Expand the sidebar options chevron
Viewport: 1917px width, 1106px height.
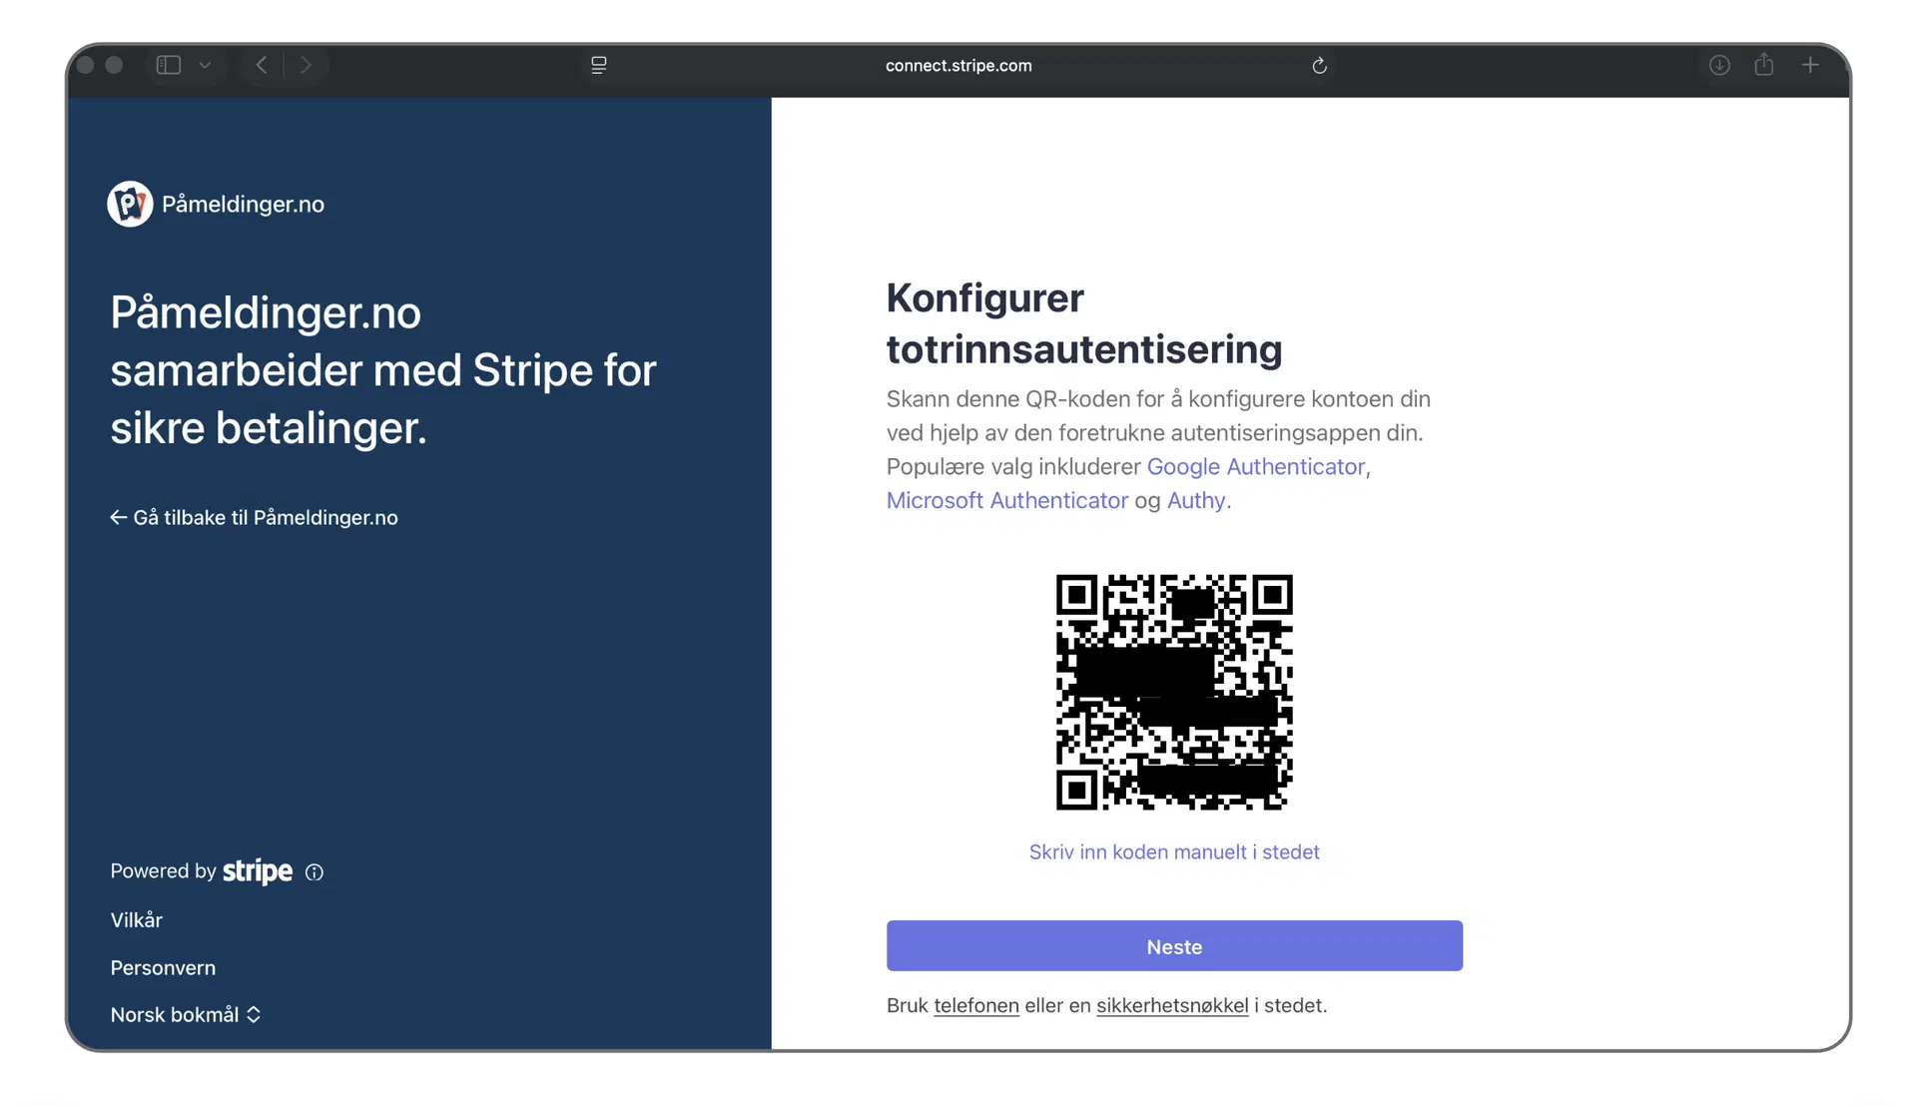click(x=205, y=65)
